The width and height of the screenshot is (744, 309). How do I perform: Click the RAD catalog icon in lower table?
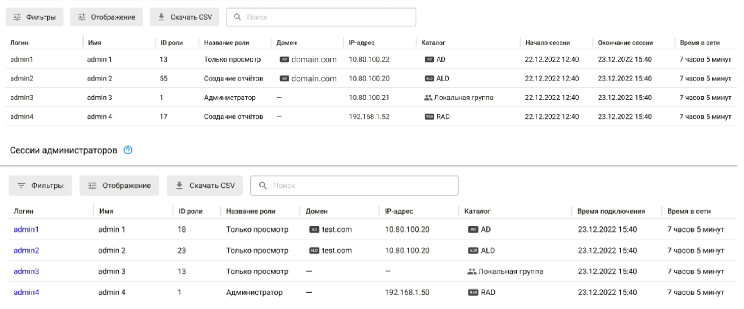(473, 292)
